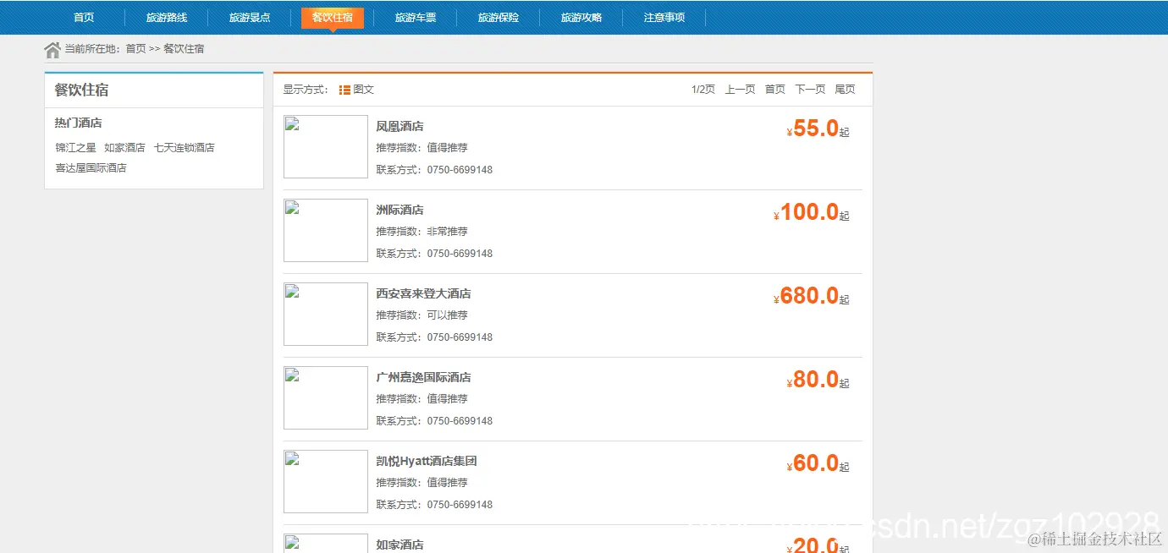1168x553 pixels.
Task: Go to 旅游景点 in the navigation bar
Action: (x=250, y=18)
